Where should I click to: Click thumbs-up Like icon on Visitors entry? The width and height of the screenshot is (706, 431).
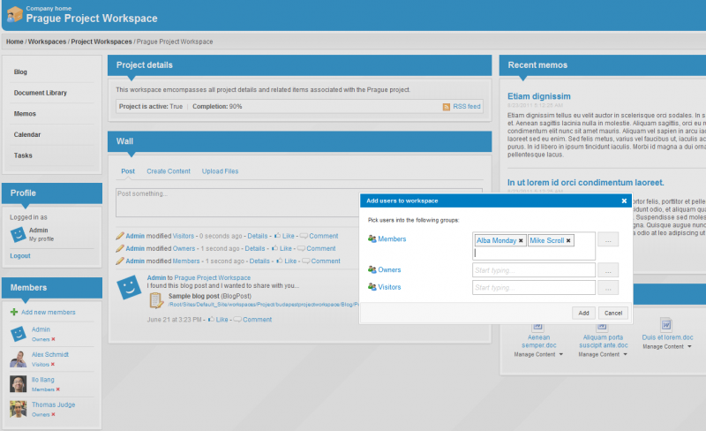click(277, 236)
